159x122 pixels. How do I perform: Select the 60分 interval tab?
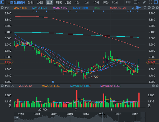click(x=115, y=2)
